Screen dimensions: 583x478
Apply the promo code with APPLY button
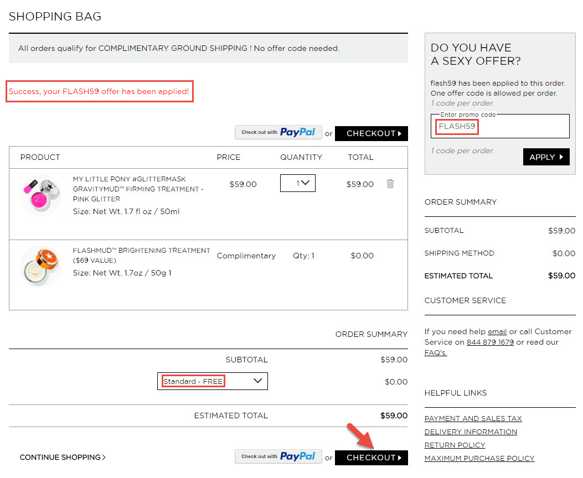click(546, 157)
